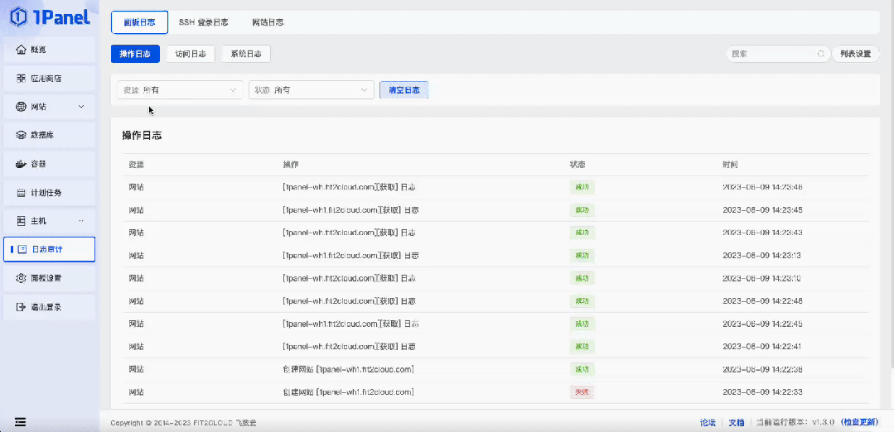Click the operation text at 14:23:13

click(x=350, y=256)
